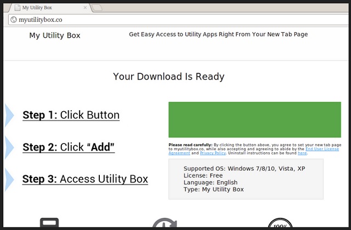Click the globe site-info icon in address bar
351x230 pixels.
(x=14, y=20)
